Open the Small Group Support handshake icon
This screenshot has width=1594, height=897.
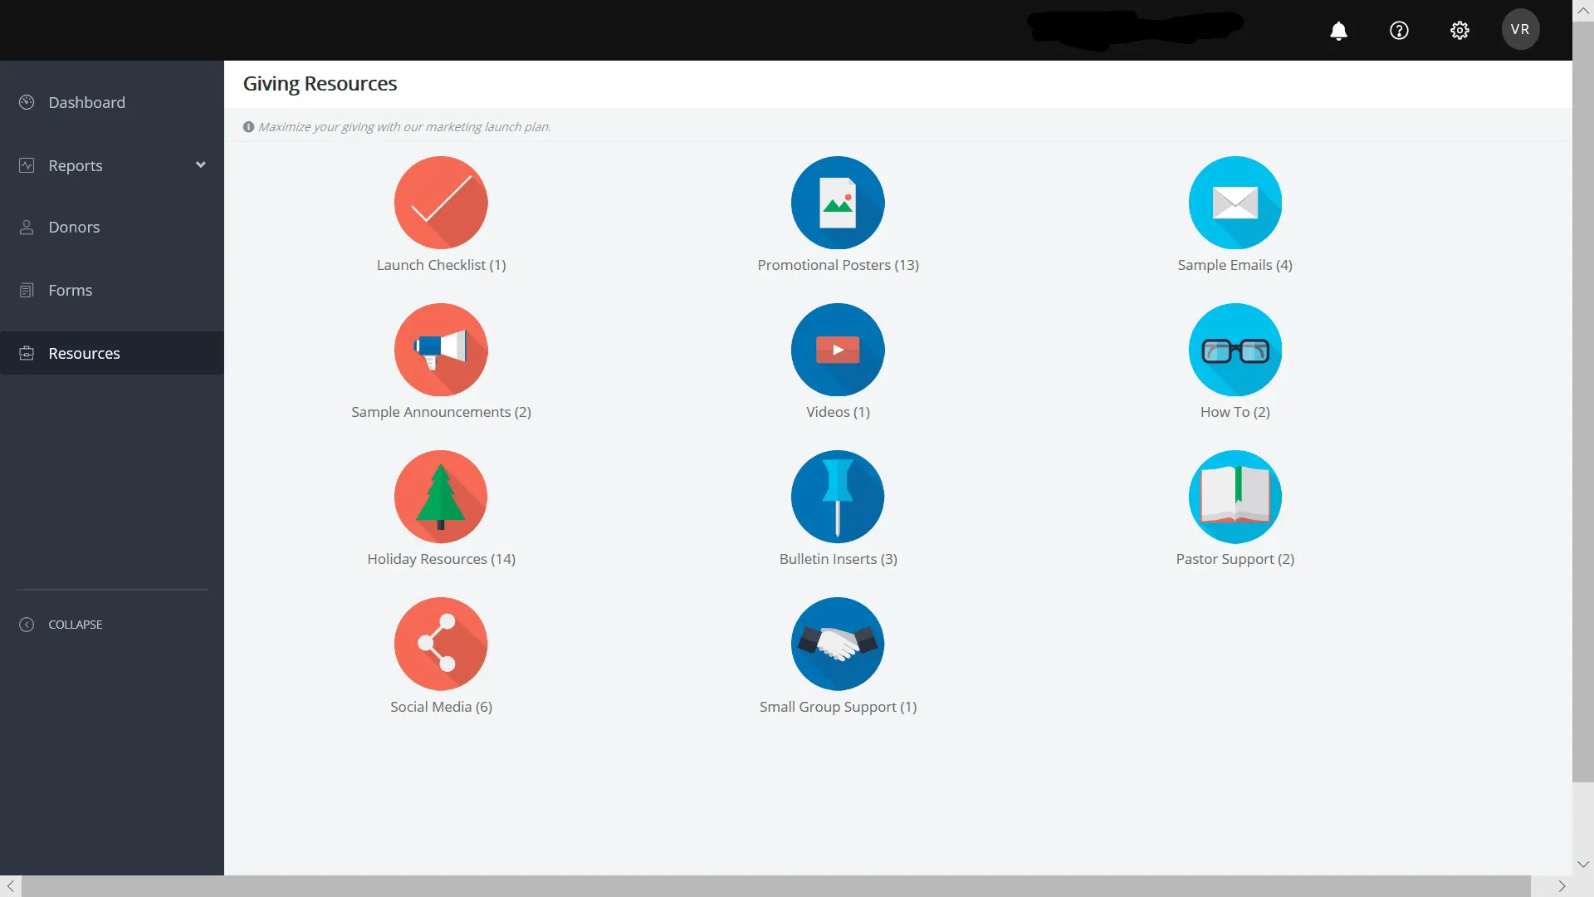(838, 644)
